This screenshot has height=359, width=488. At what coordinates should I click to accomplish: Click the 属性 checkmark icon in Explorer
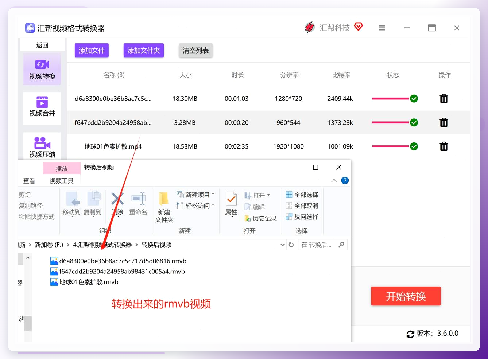231,199
